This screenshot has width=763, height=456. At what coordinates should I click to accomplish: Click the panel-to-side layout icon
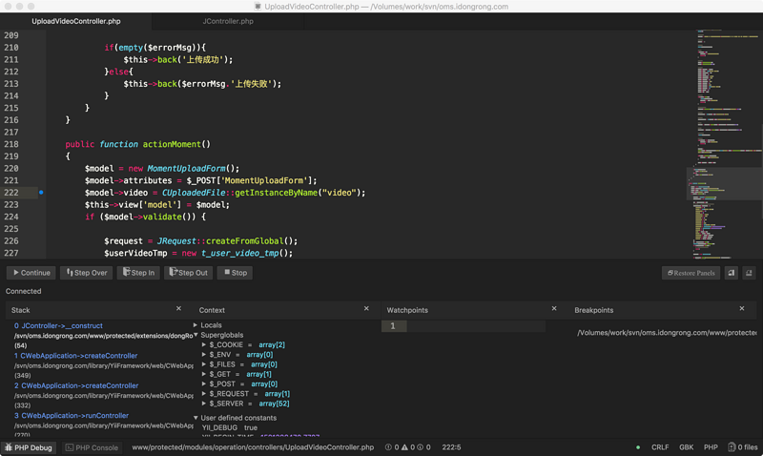click(x=732, y=273)
